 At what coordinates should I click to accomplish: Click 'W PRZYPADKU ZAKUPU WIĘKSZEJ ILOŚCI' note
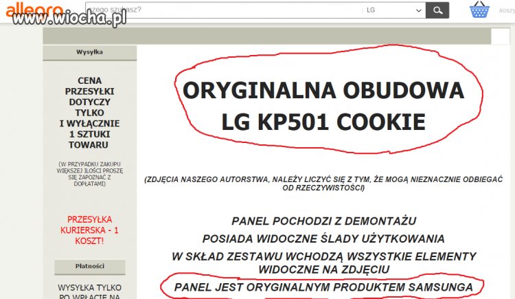pos(90,174)
